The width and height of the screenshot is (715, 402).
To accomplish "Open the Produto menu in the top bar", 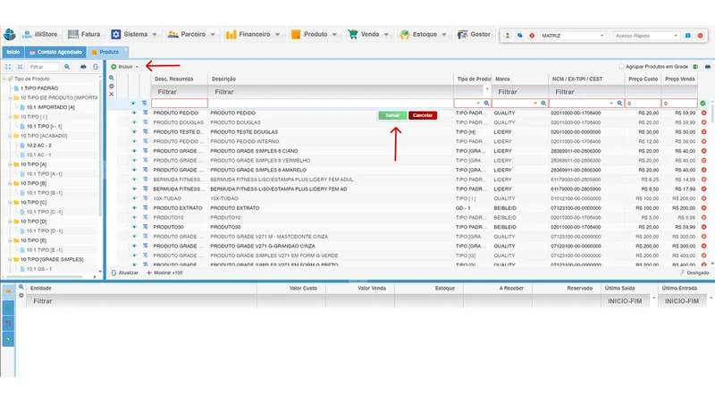I will tap(315, 34).
